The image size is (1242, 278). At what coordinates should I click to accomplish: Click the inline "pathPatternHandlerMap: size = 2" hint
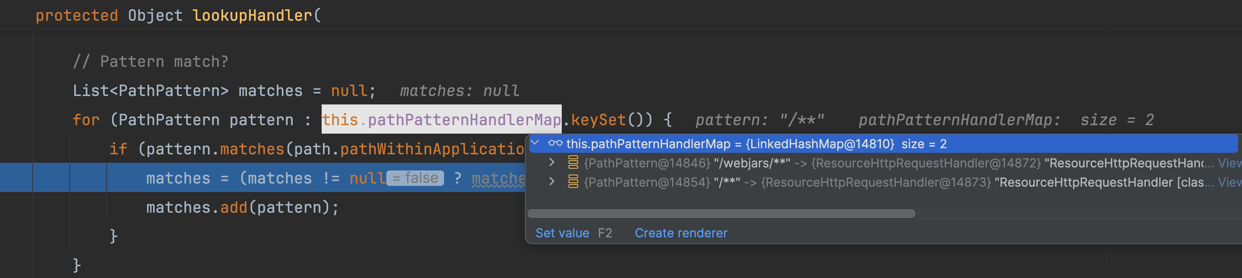point(1006,120)
